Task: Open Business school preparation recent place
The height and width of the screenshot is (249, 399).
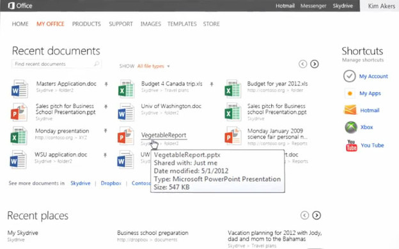Action: click(x=153, y=233)
